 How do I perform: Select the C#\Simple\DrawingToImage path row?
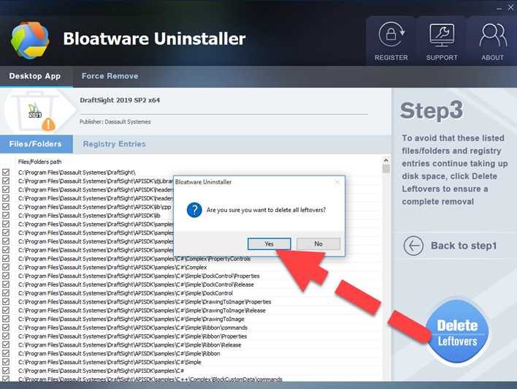tap(131, 319)
